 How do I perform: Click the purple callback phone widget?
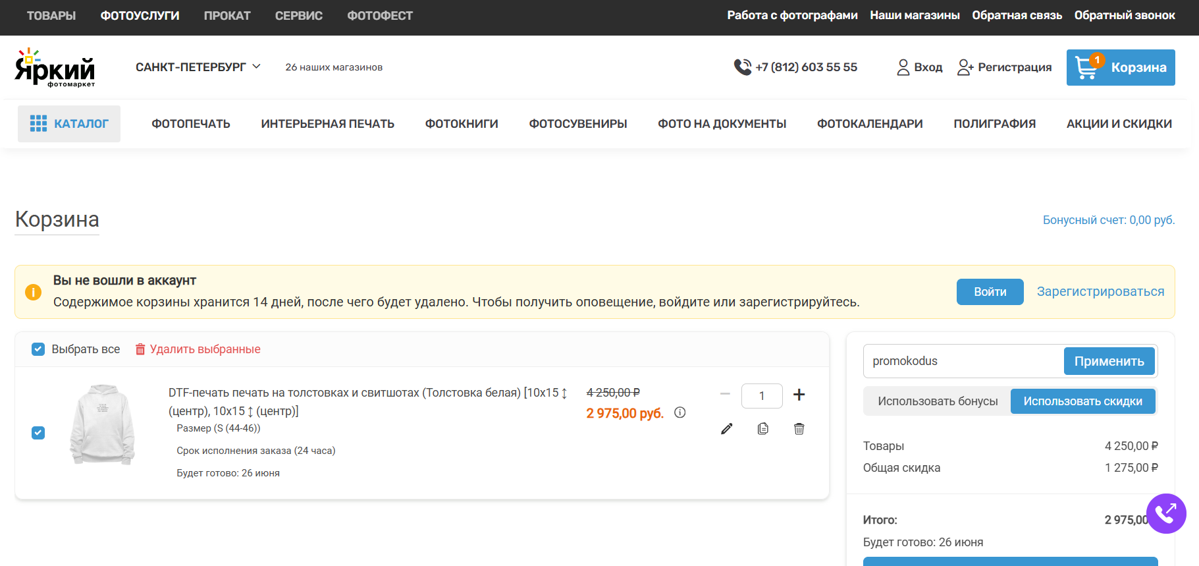coord(1166,513)
